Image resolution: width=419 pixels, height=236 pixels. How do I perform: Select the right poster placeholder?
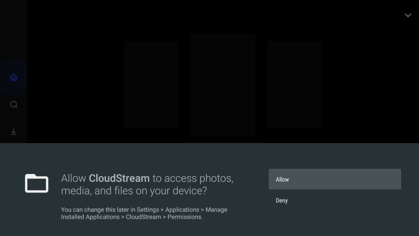tap(294, 85)
